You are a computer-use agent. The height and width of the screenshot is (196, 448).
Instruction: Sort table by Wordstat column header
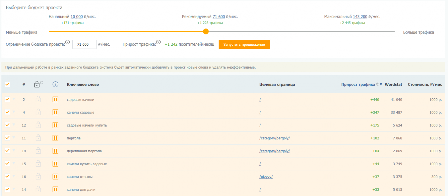(393, 84)
